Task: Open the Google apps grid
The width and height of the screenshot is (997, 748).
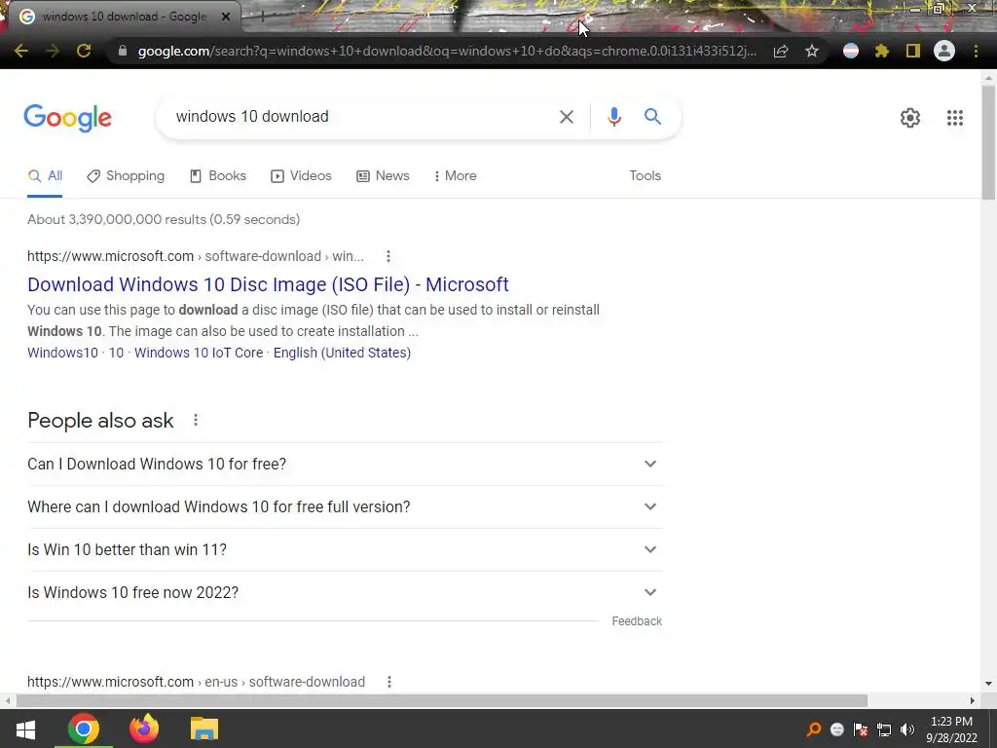Action: pos(955,118)
